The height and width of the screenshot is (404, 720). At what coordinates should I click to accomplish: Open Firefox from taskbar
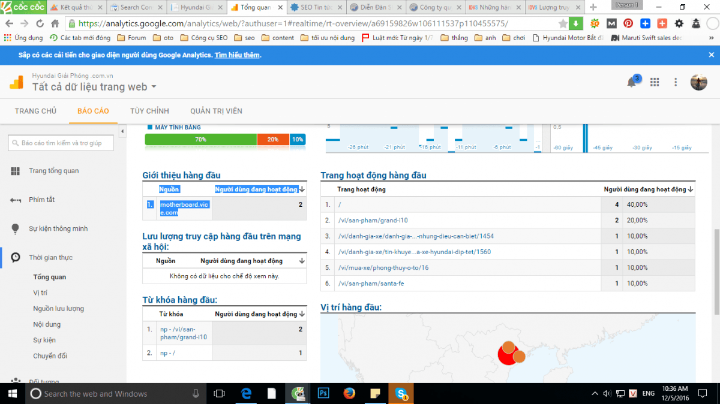(x=349, y=393)
